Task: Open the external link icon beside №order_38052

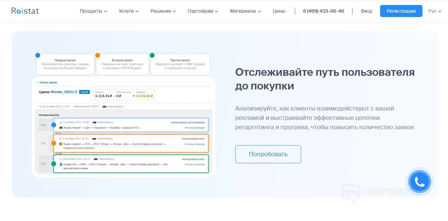Action: point(76,92)
